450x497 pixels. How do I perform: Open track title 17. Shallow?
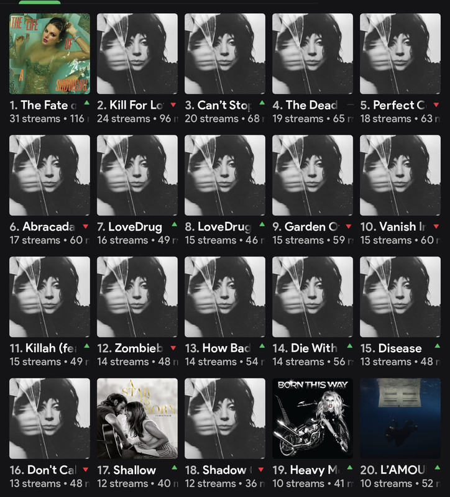(x=127, y=470)
